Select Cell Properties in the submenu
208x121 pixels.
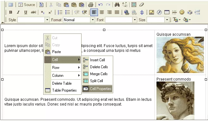[x=97, y=89]
